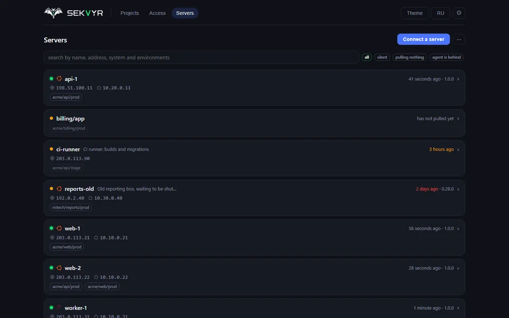509x318 pixels.
Task: Click the Sekvyr bat logo
Action: (53, 13)
